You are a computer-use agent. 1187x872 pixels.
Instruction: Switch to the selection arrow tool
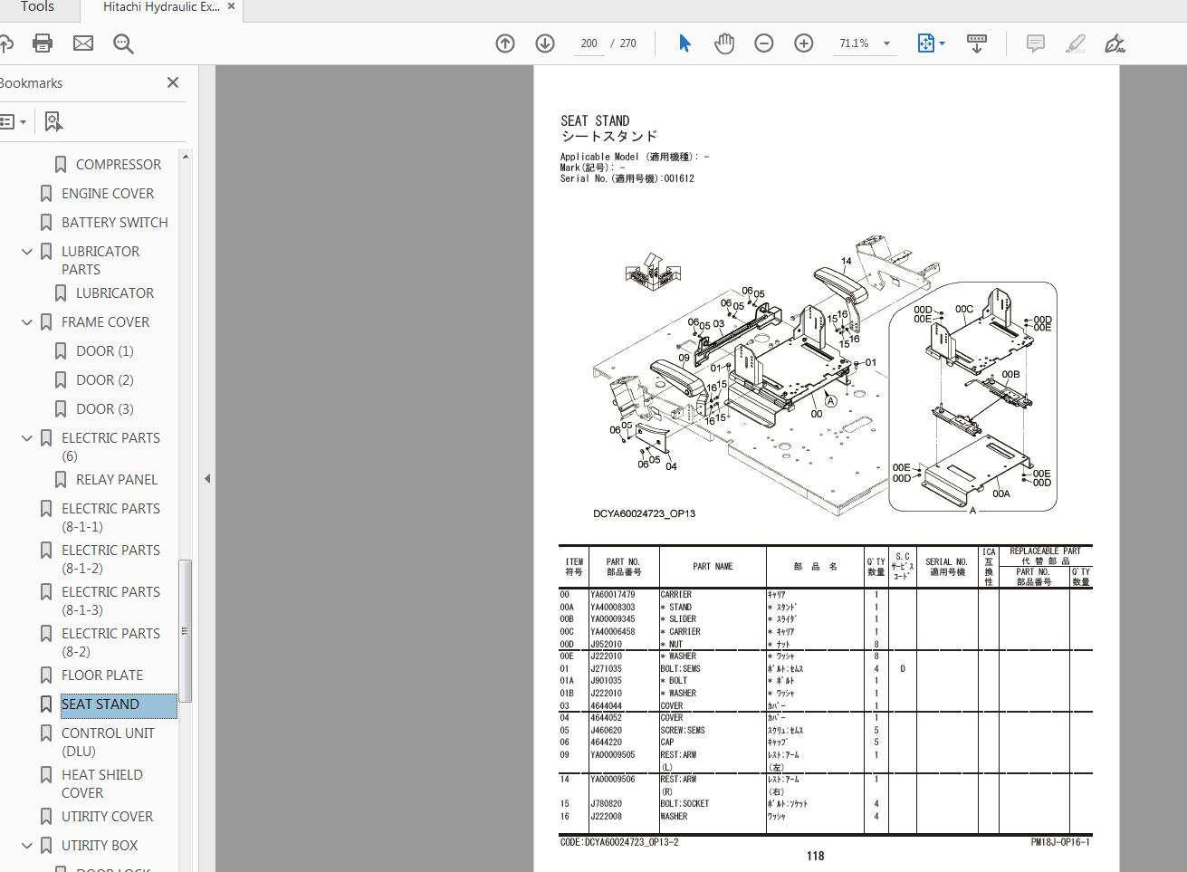pyautogui.click(x=684, y=43)
